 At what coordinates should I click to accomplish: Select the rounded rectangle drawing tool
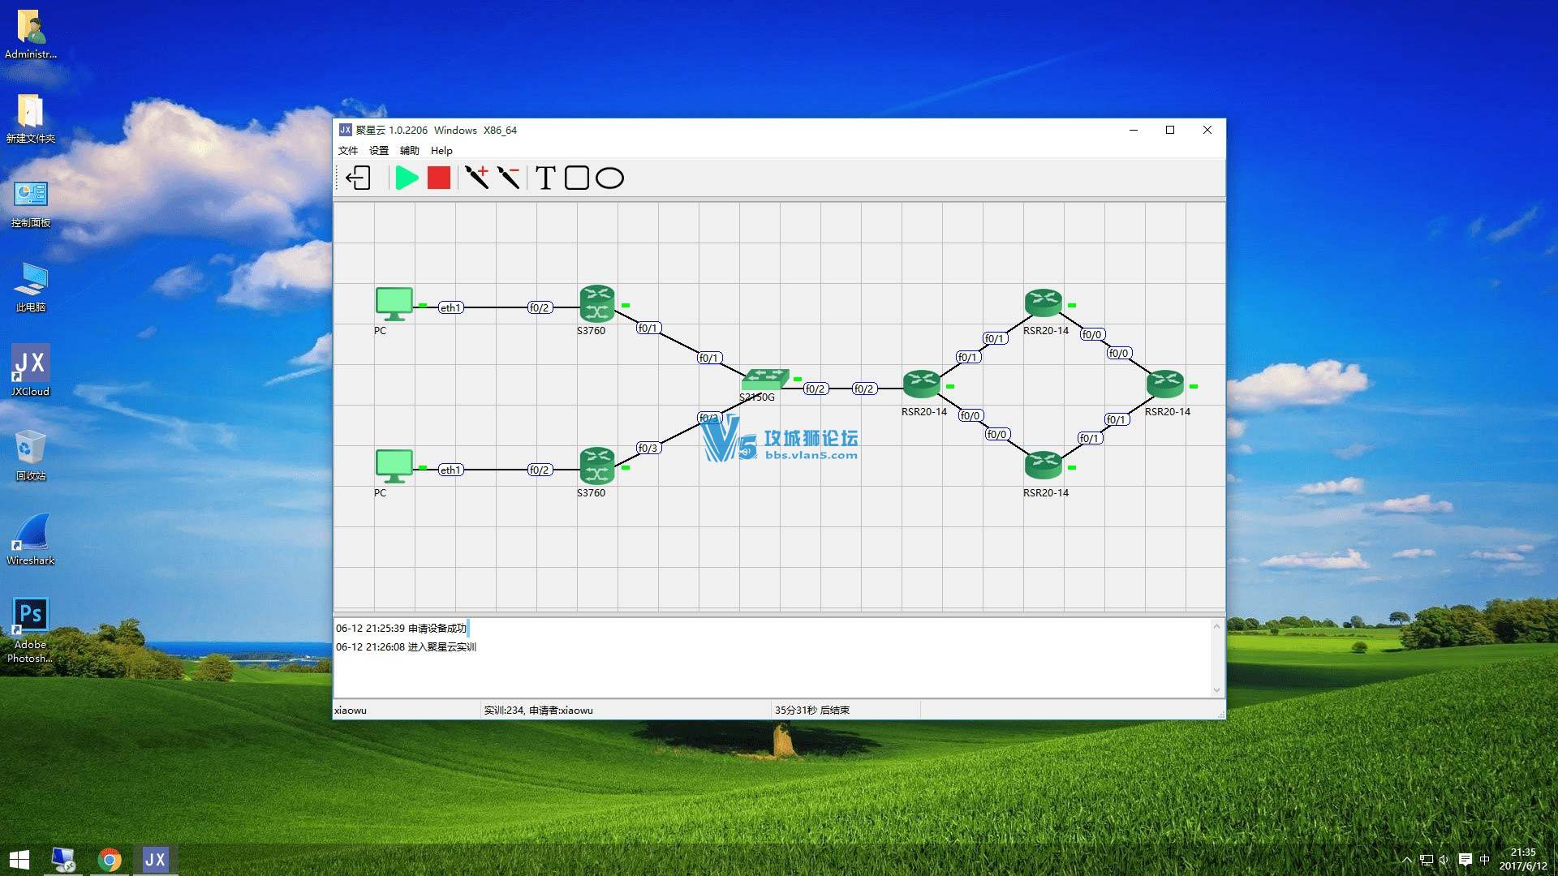(577, 178)
